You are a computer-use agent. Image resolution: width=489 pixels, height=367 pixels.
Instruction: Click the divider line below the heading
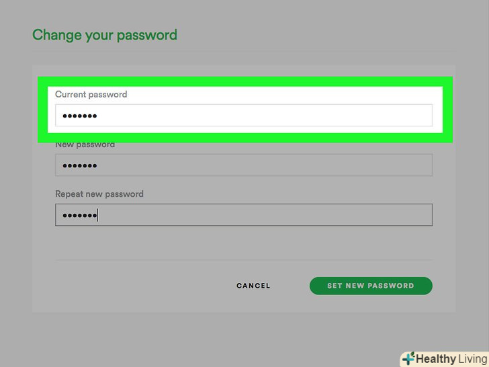243,52
